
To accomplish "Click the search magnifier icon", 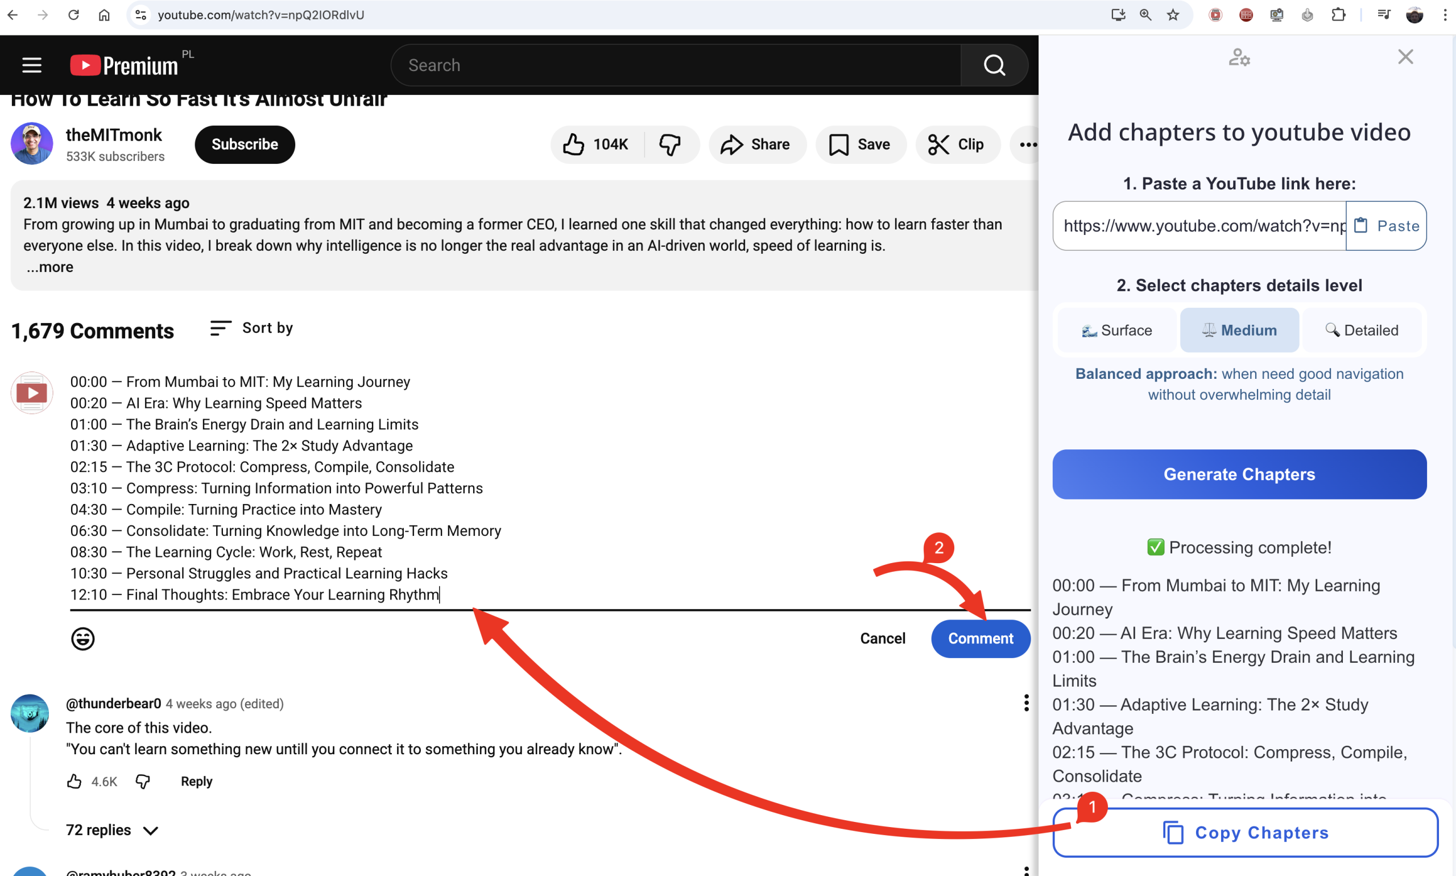I will coord(994,65).
